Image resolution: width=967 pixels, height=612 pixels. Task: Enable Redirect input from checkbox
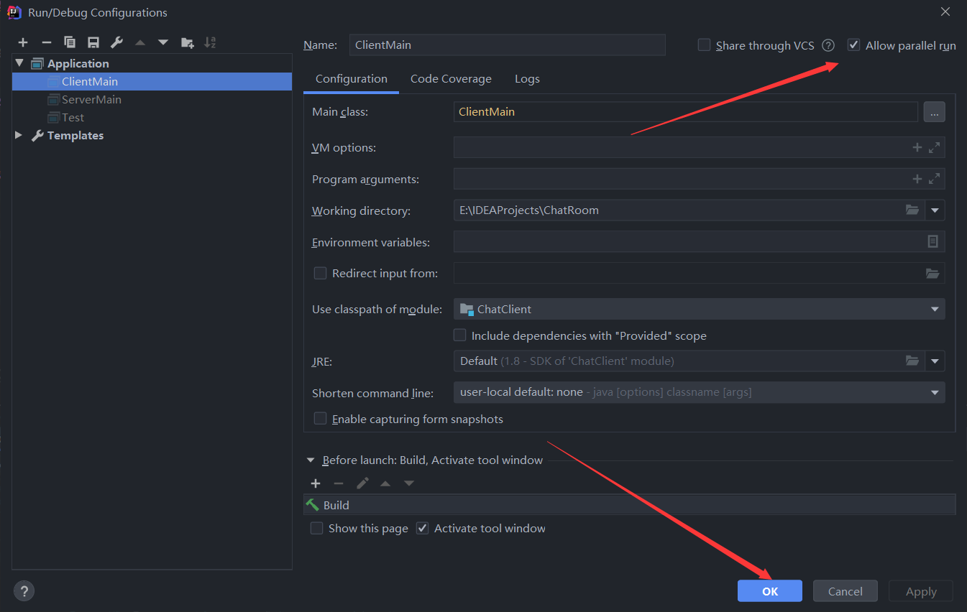coord(321,273)
